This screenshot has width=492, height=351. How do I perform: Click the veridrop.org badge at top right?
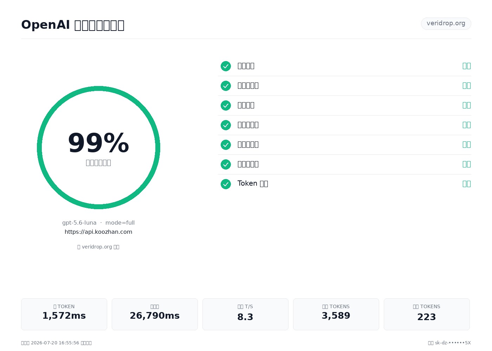pyautogui.click(x=446, y=24)
